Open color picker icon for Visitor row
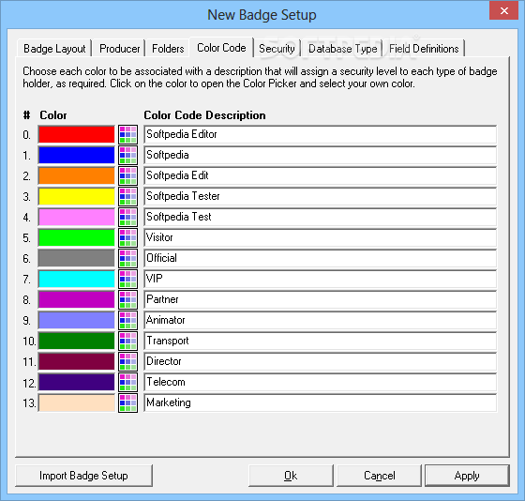 point(127,237)
